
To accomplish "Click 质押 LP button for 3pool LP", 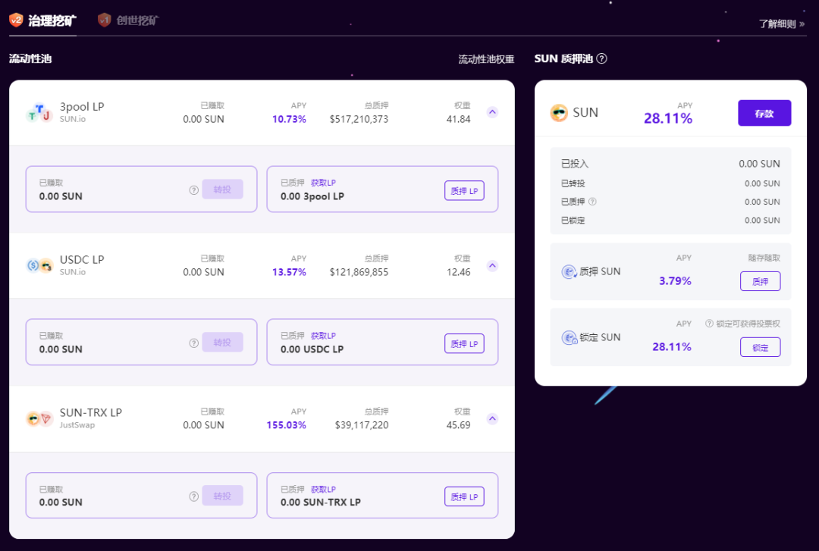I will 464,191.
